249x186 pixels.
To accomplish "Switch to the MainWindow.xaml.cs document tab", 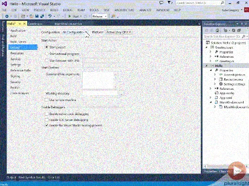I will (68, 24).
